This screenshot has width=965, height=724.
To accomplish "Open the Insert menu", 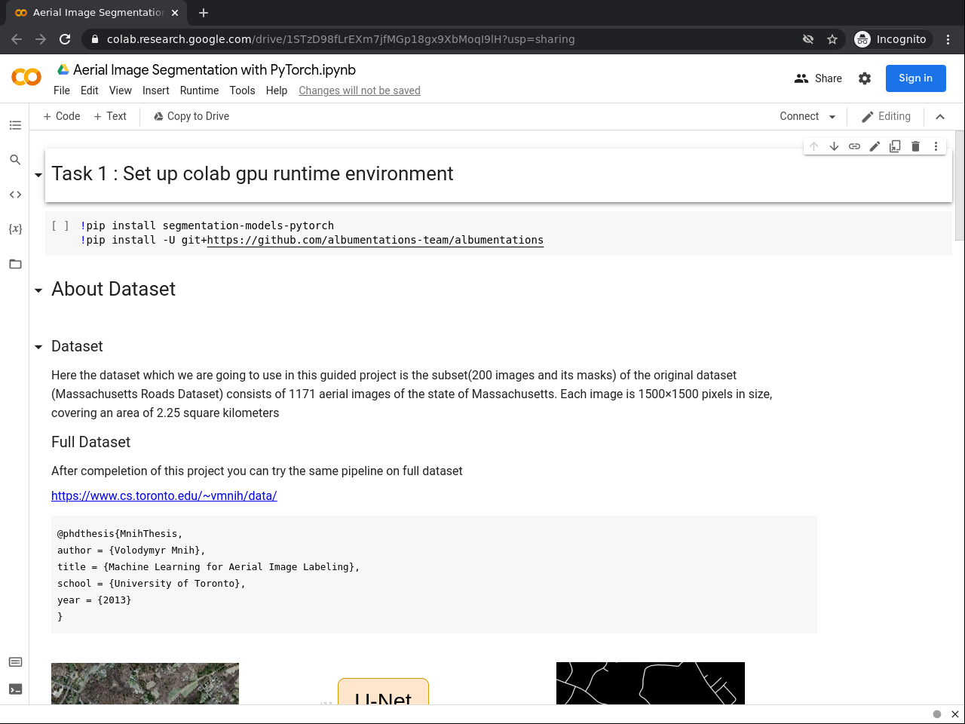I will [x=155, y=90].
